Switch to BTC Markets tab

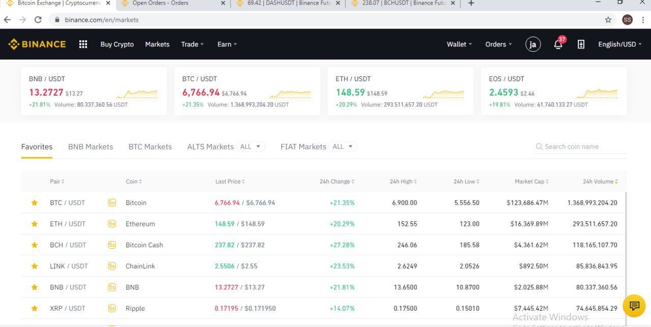coord(150,146)
